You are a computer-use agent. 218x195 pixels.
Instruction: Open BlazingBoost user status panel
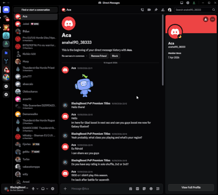pos(16,188)
